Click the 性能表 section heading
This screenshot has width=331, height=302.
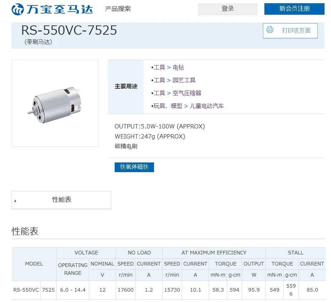pos(25,231)
